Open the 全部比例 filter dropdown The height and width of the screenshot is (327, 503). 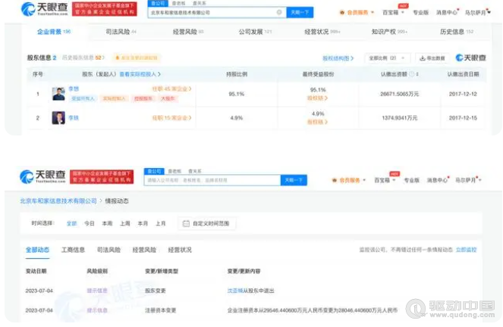387,58
